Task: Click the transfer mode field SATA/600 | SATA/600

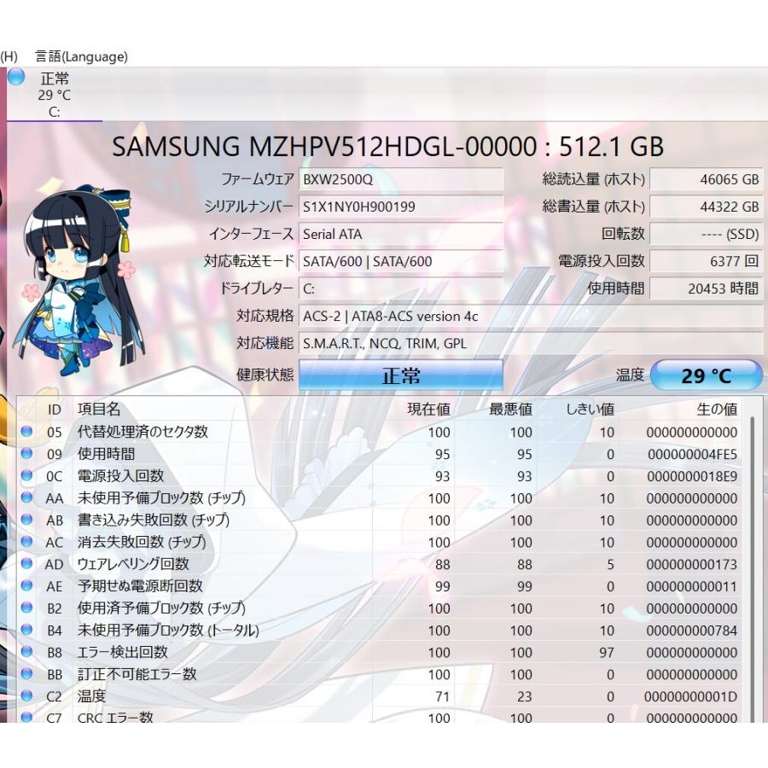Action: 401,262
